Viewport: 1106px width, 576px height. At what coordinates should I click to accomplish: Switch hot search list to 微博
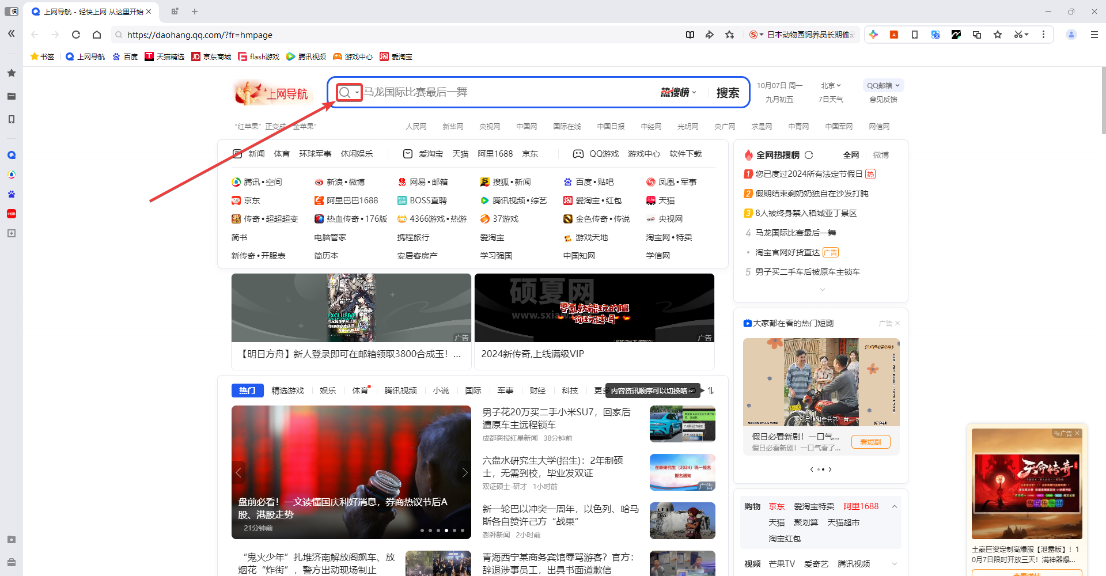pos(881,155)
